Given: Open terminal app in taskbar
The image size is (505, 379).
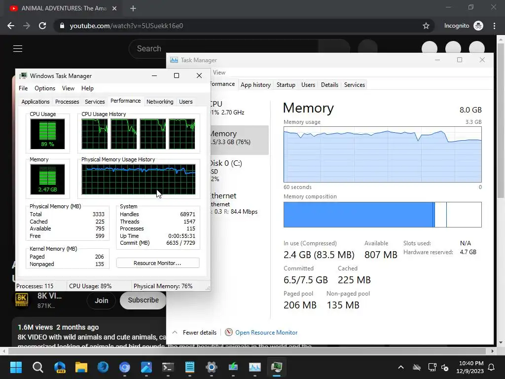Looking at the screenshot, I should point(168,367).
